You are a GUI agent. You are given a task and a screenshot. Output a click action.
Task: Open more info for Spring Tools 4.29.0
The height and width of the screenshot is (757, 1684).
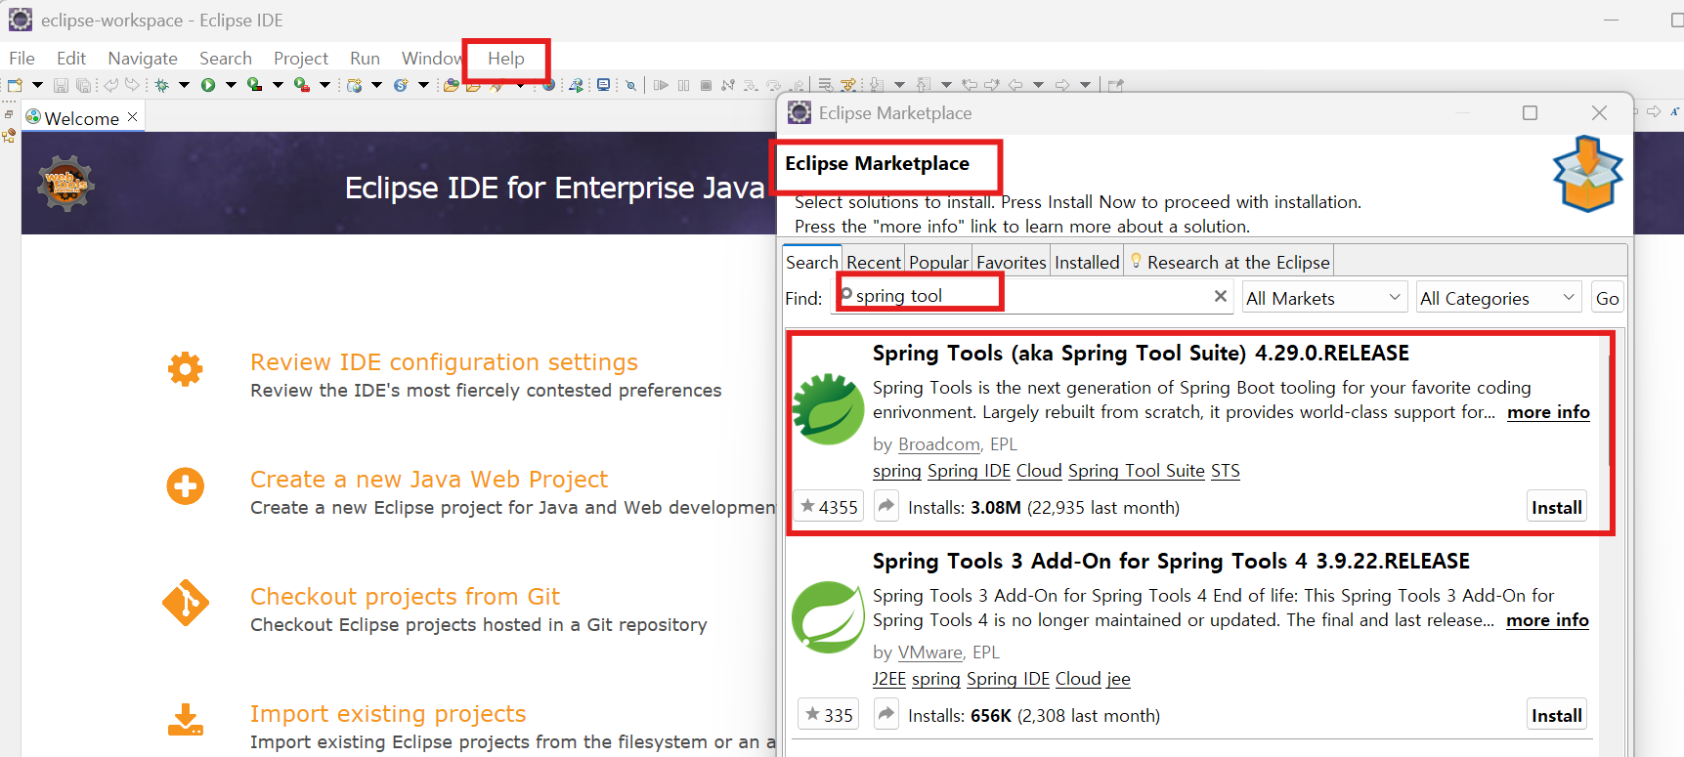pyautogui.click(x=1548, y=412)
